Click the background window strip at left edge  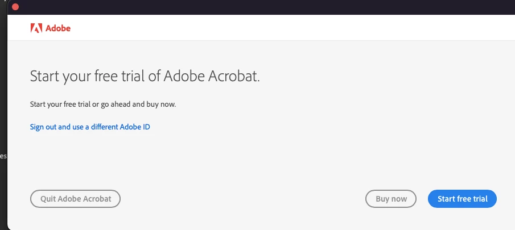pos(3,114)
